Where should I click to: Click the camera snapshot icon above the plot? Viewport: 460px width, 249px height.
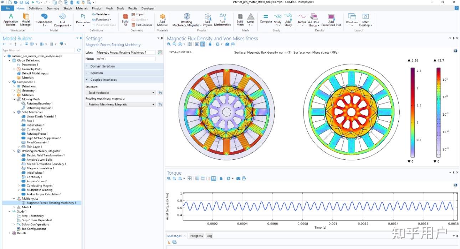228,44
